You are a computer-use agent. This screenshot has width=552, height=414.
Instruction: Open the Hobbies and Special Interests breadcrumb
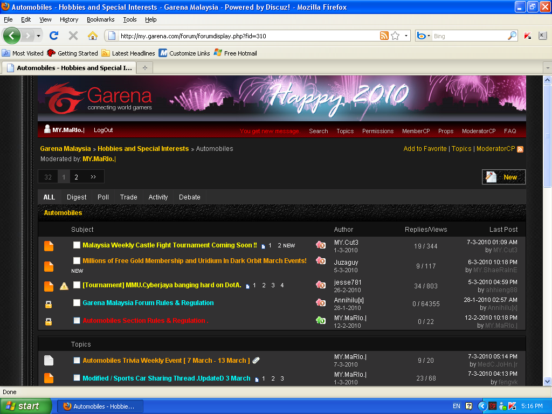pos(143,149)
